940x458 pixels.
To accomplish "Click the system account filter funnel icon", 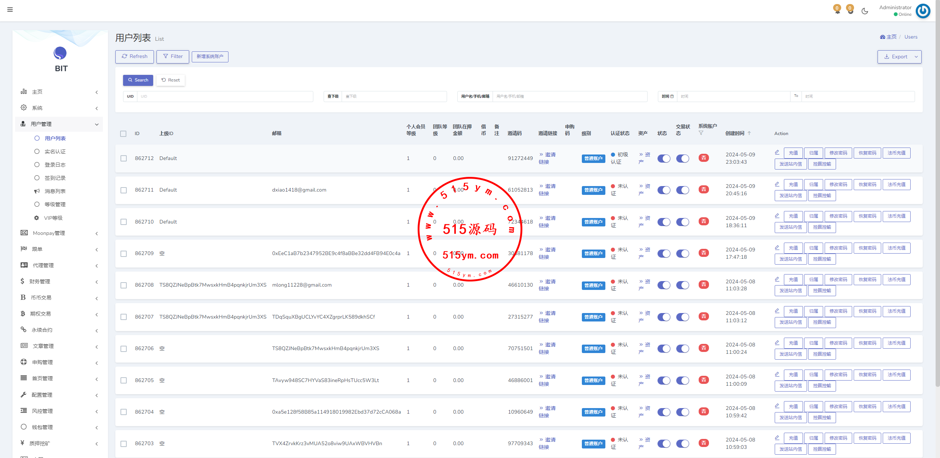I will click(701, 133).
